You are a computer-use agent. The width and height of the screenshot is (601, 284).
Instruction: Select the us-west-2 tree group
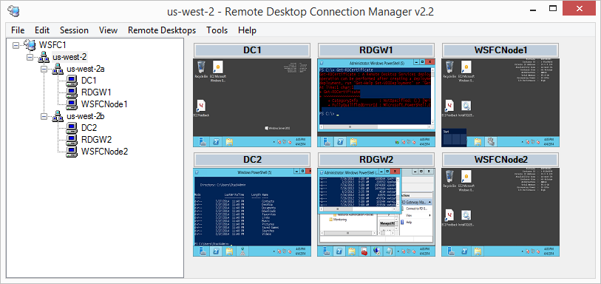click(x=69, y=57)
